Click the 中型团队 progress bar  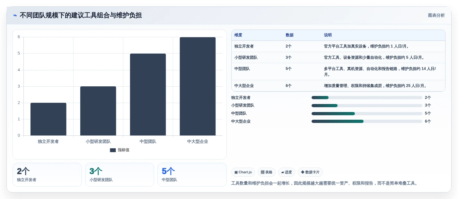pyautogui.click(x=367, y=114)
